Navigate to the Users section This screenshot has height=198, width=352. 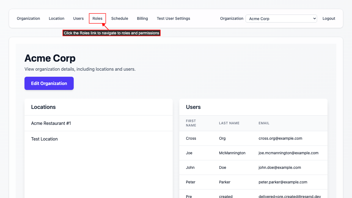[x=78, y=18]
